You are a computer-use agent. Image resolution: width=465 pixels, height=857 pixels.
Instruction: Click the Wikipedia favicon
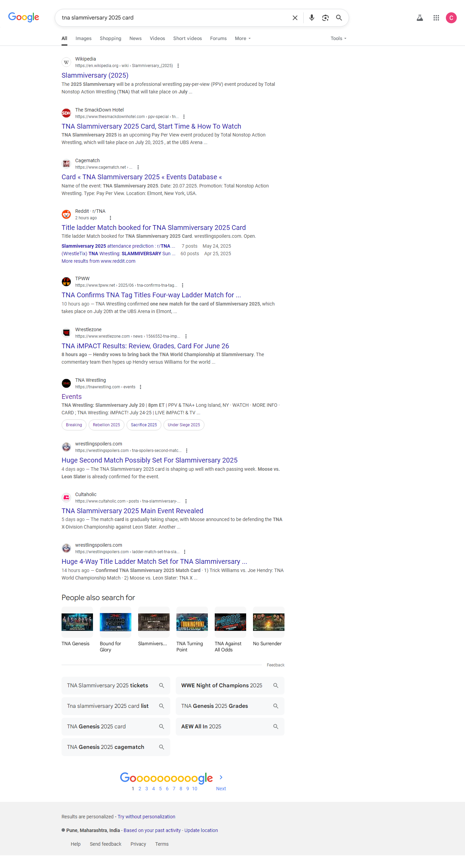coord(66,62)
